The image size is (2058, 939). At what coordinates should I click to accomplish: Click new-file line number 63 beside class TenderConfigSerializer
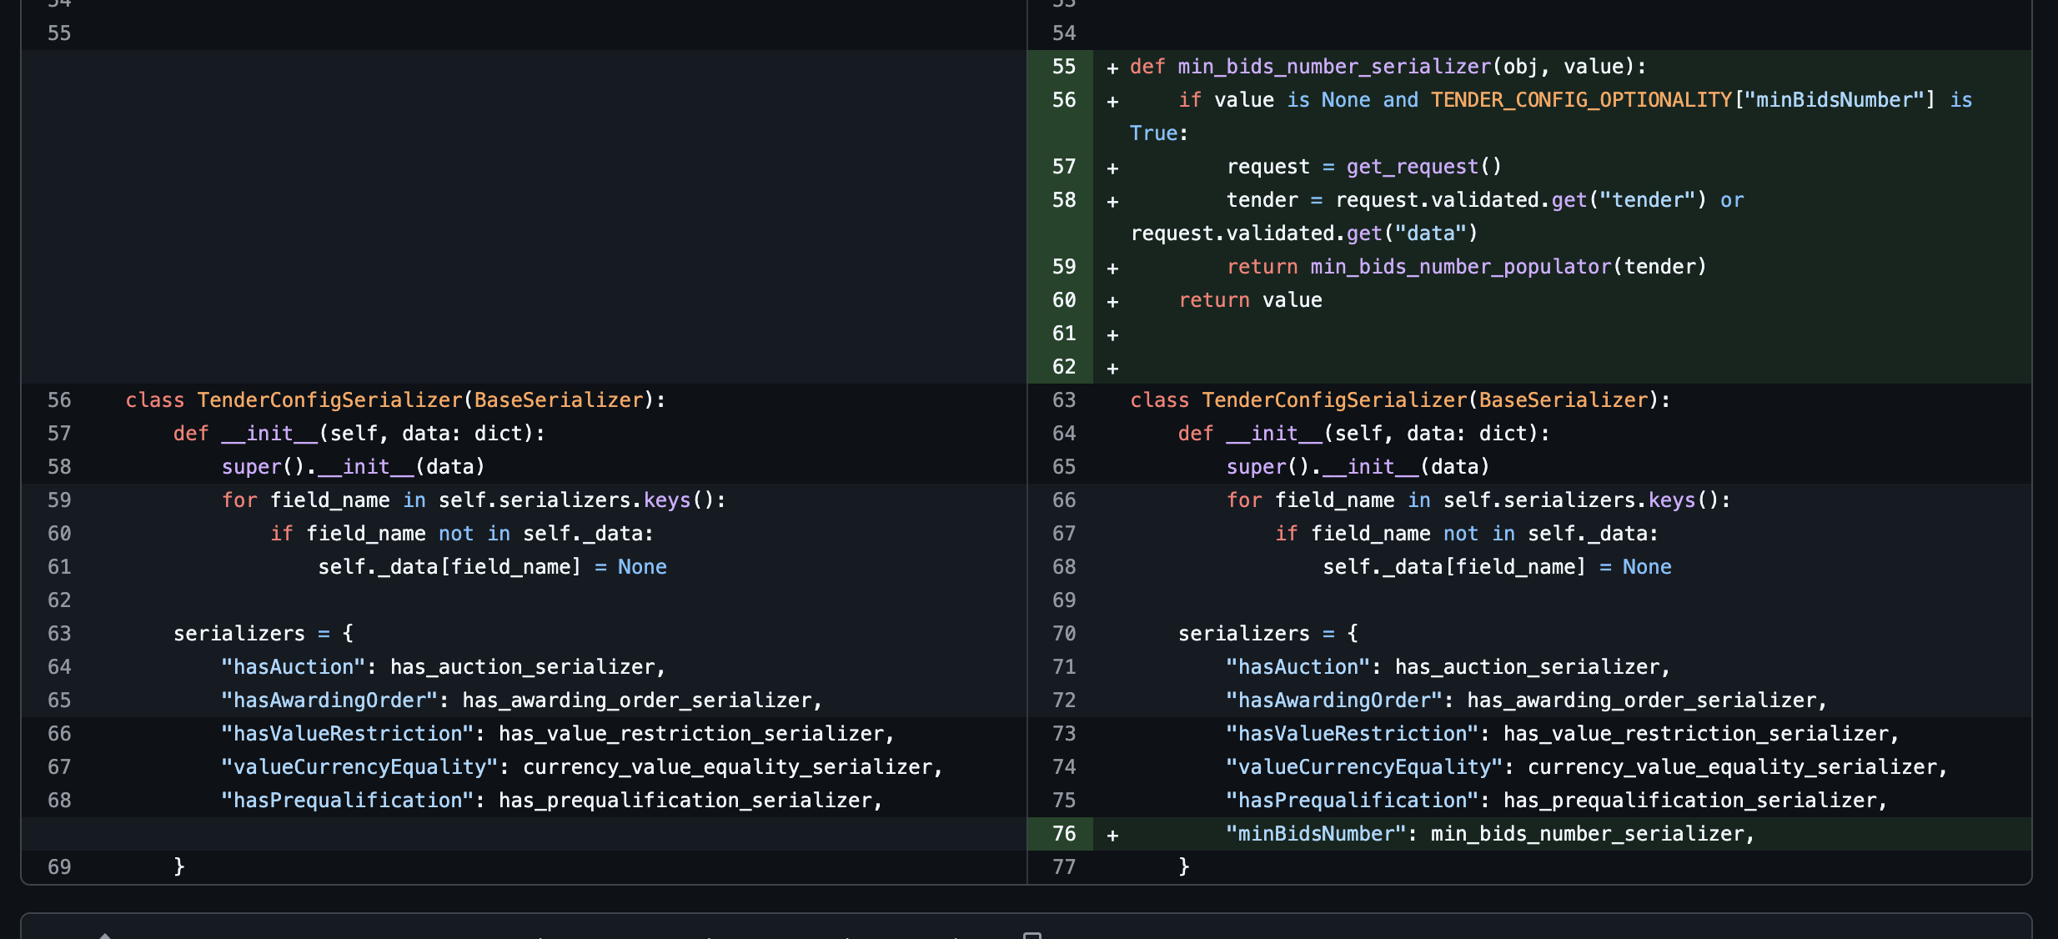coord(1064,400)
